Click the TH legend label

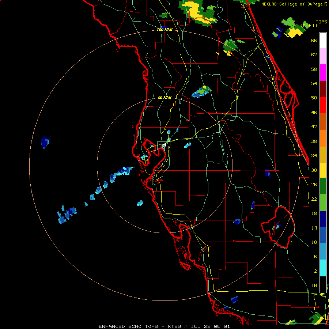pos(314,285)
